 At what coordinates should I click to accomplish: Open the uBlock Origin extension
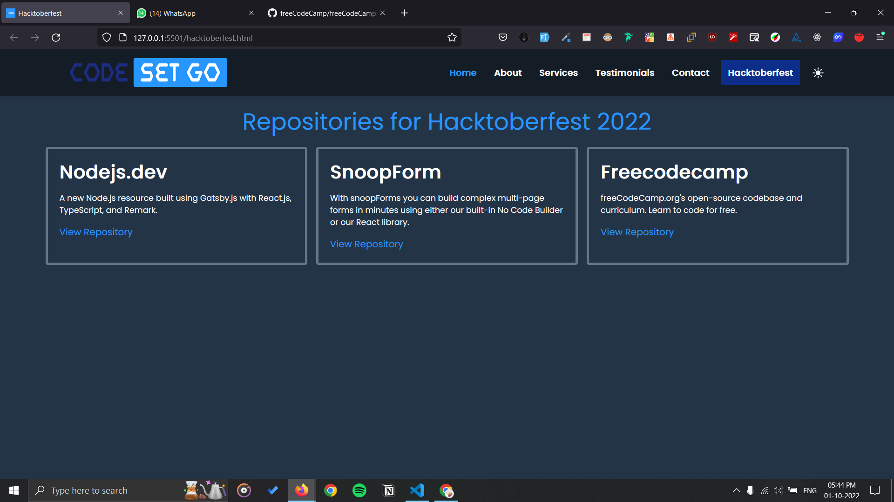pos(712,37)
